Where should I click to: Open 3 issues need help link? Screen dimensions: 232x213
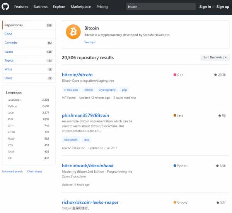[x=125, y=98]
